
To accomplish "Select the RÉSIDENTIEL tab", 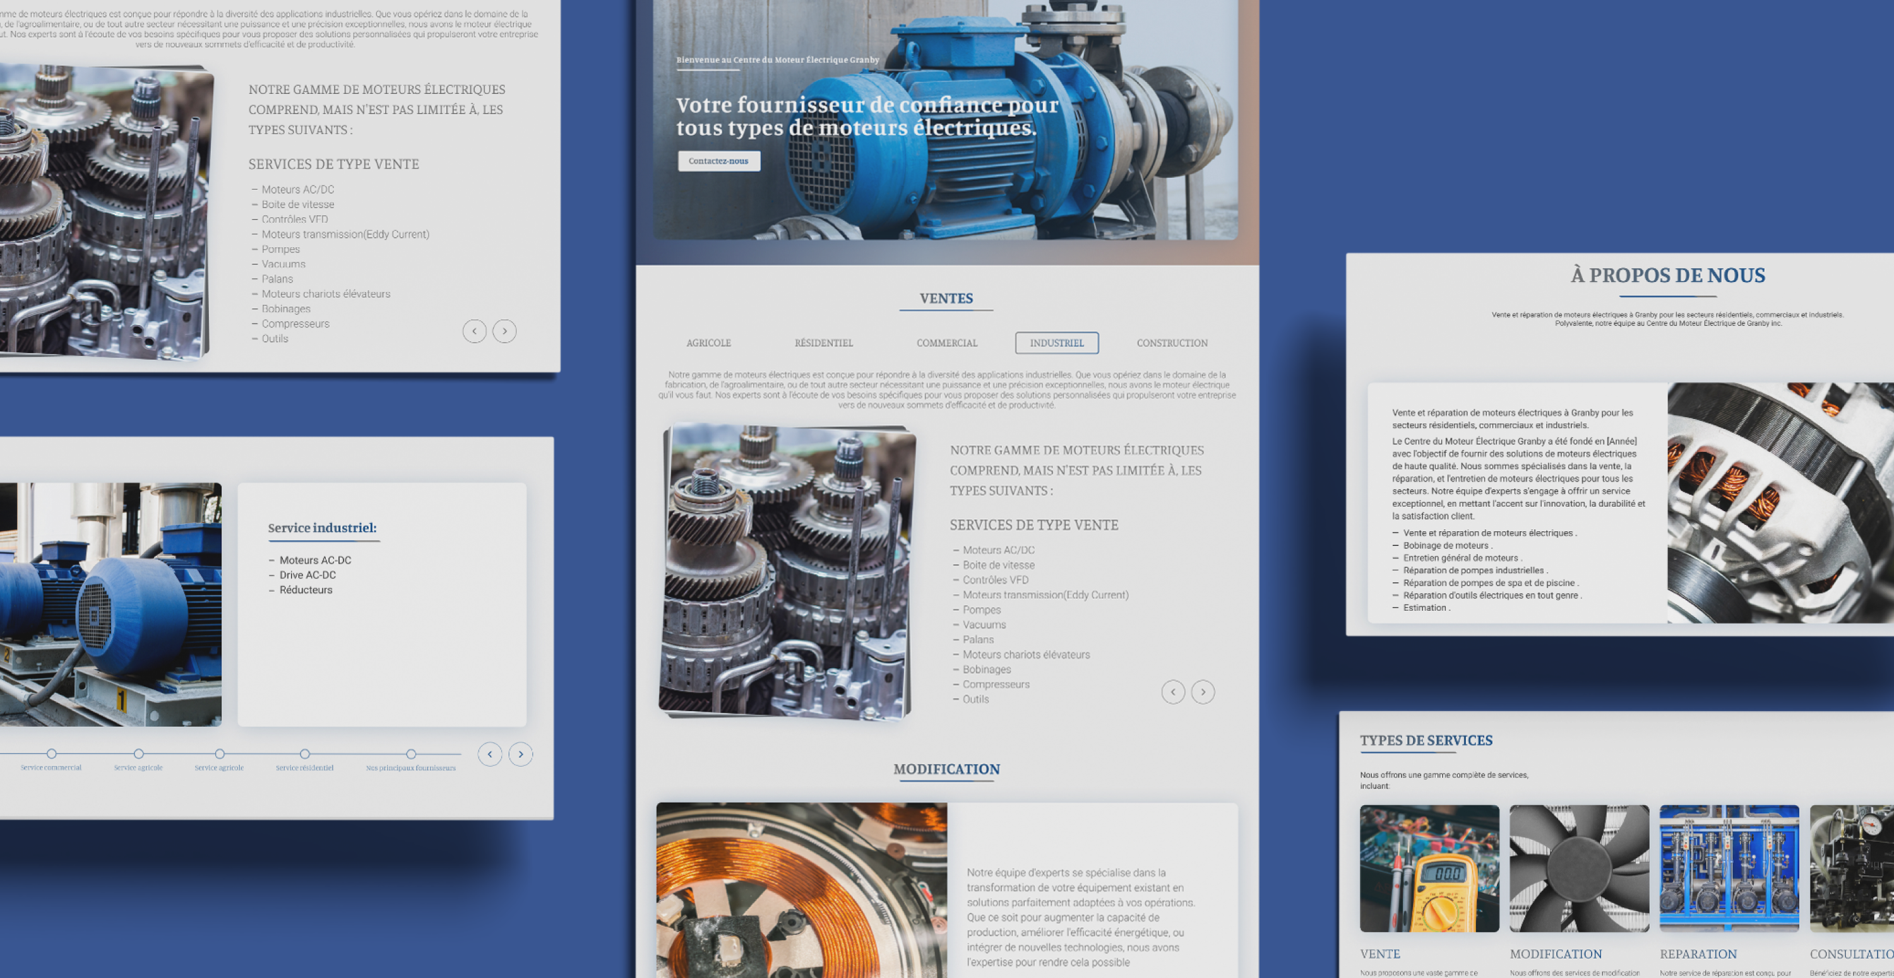I will [823, 343].
